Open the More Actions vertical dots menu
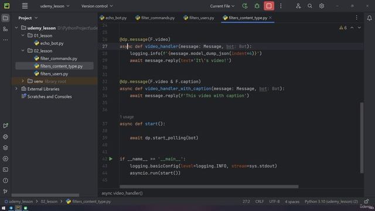Image resolution: width=375 pixels, height=211 pixels. (281, 6)
